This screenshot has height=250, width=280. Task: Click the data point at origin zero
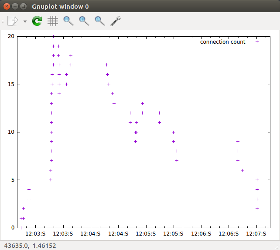point(20,227)
